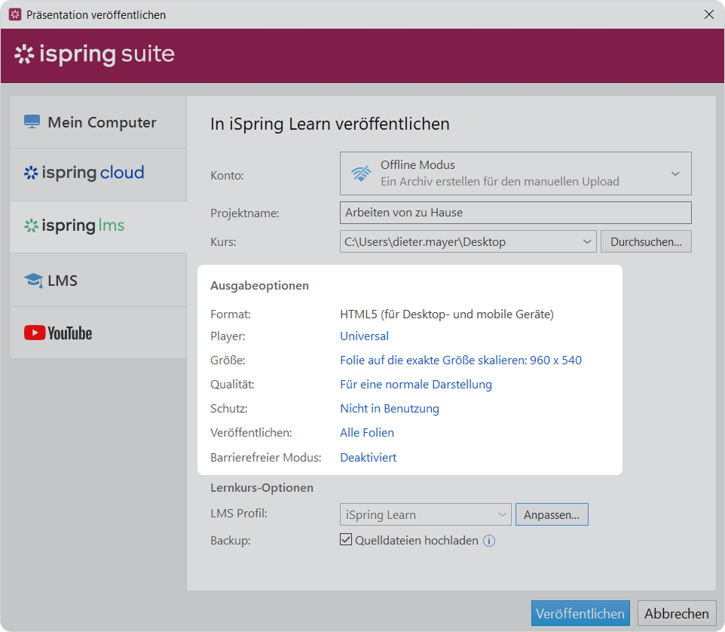The image size is (725, 632).
Task: Click the LMS graduation cap icon
Action: [33, 281]
